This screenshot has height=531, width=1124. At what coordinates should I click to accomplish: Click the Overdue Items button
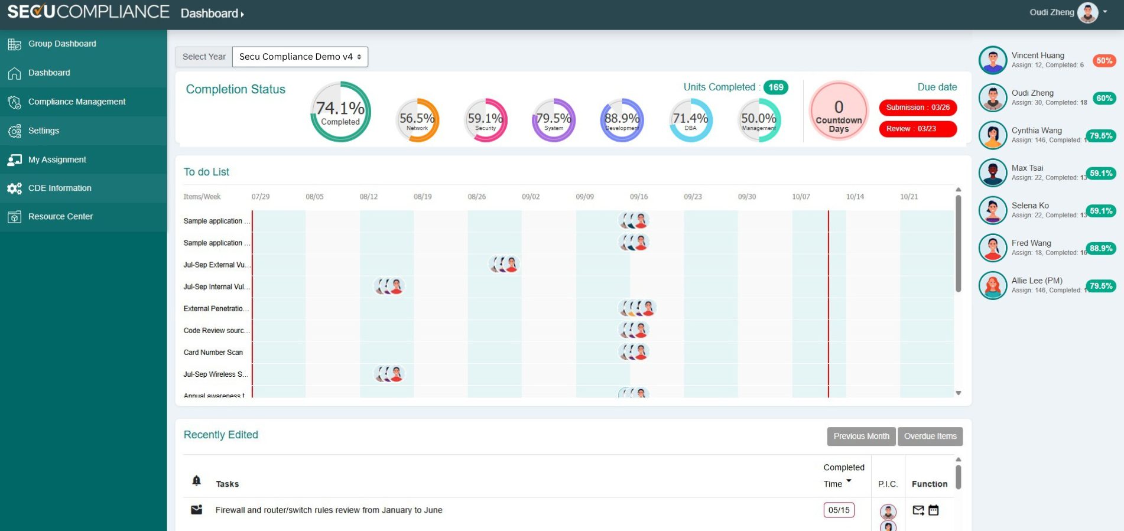[x=930, y=436]
